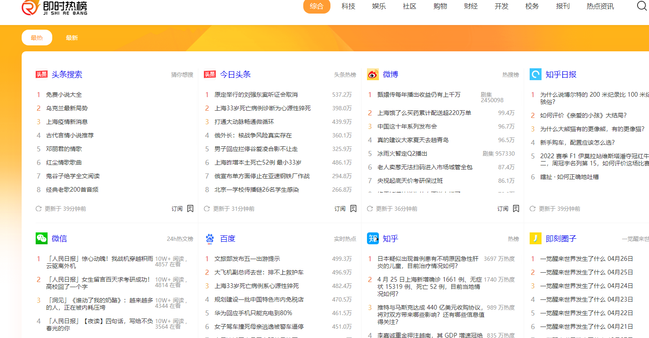Click the Baidu paw logo icon

click(x=210, y=238)
